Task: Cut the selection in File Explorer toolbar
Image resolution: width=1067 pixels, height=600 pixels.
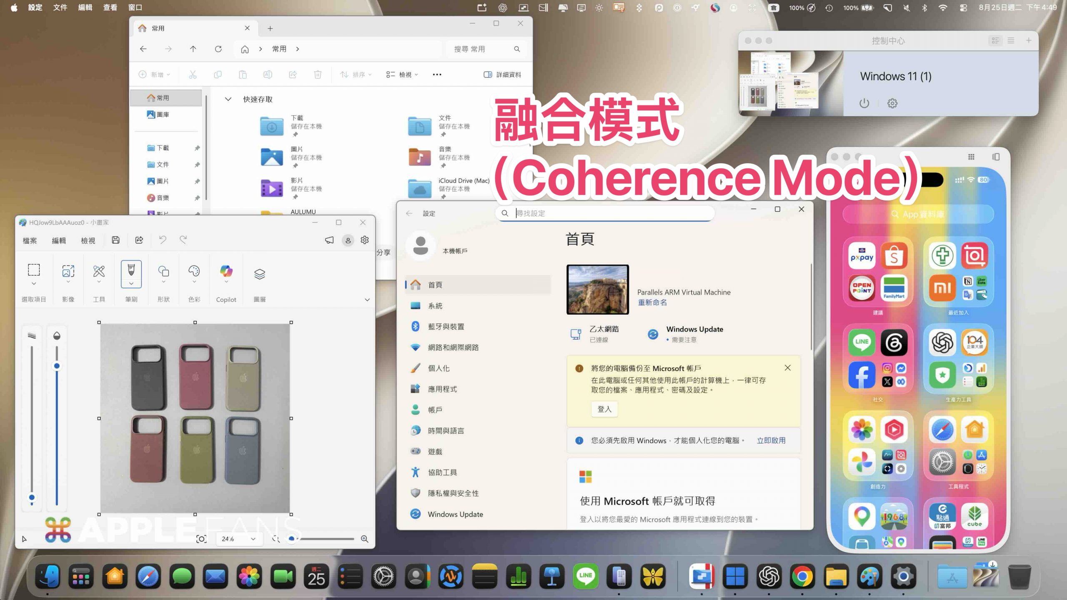Action: point(193,75)
